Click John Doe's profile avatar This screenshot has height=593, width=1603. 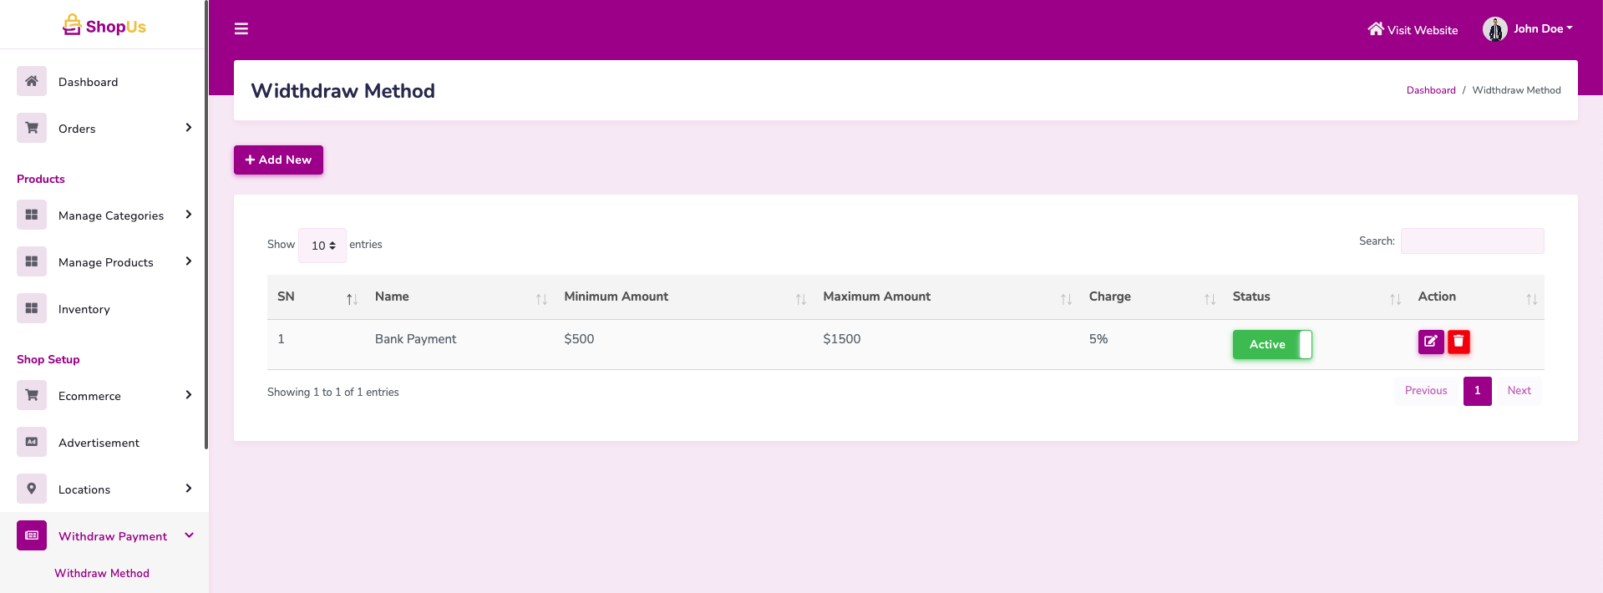tap(1494, 29)
